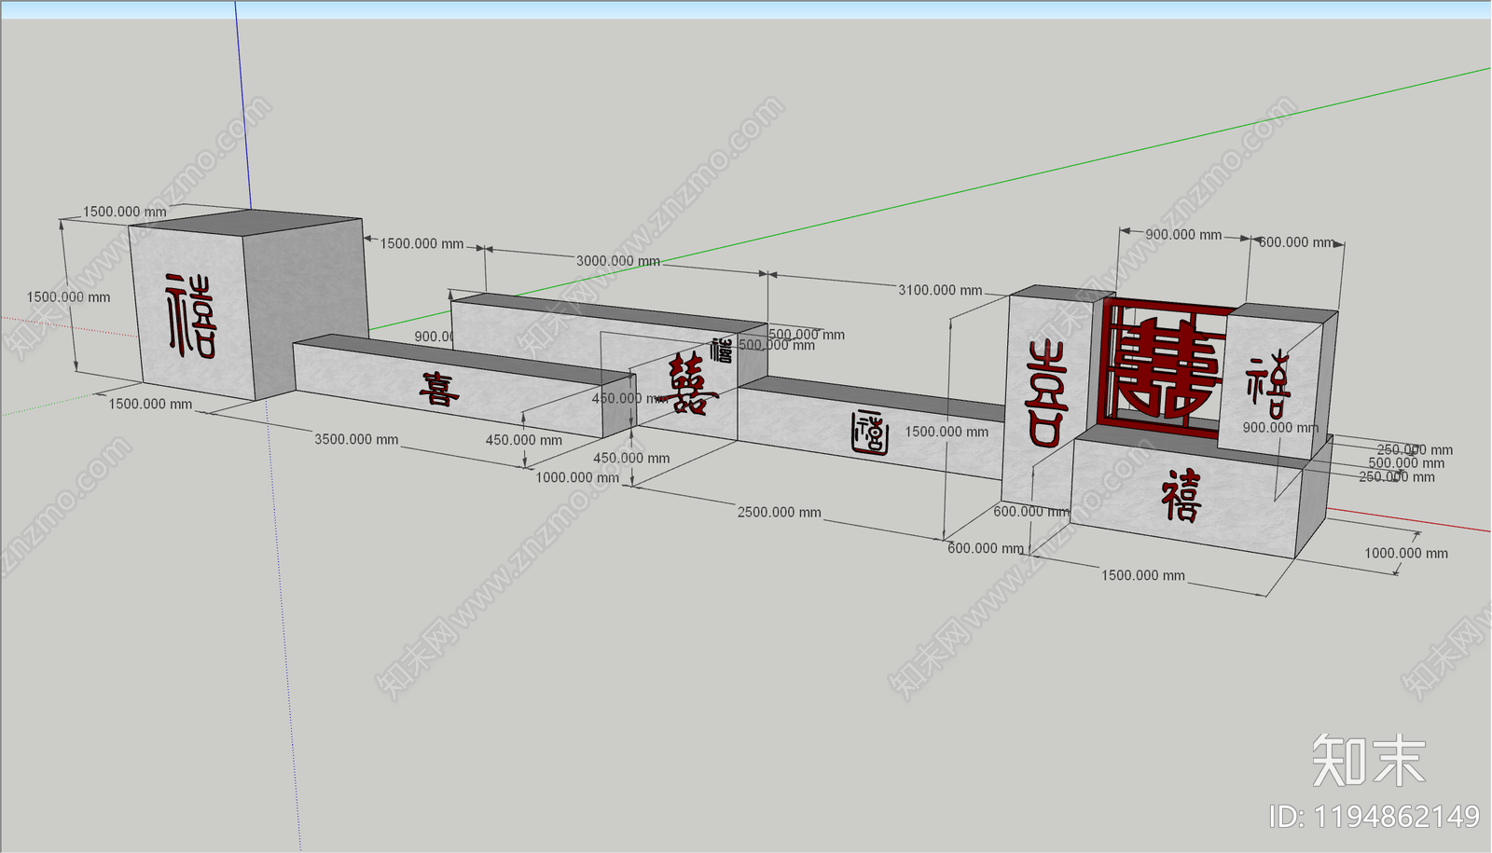Click the 1500.000 mm height dimension beside the seal character

coord(946,432)
